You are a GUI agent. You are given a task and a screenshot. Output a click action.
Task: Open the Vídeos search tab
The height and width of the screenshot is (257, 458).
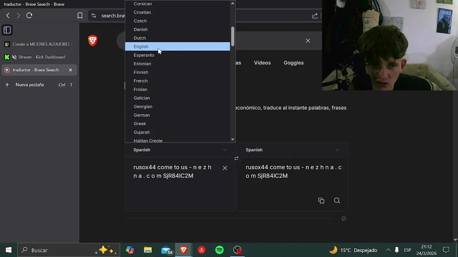[262, 63]
